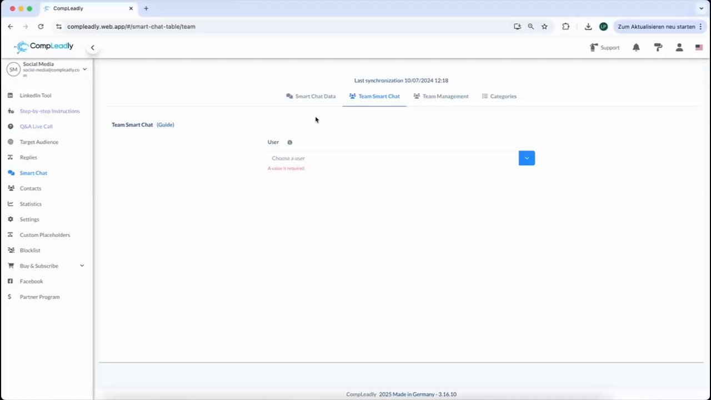Screen dimensions: 711x400
Task: Click the paint roller theme icon
Action: coord(658,48)
